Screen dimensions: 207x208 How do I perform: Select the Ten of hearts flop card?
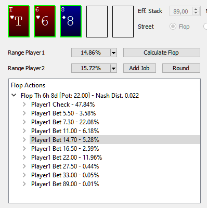[19, 21]
